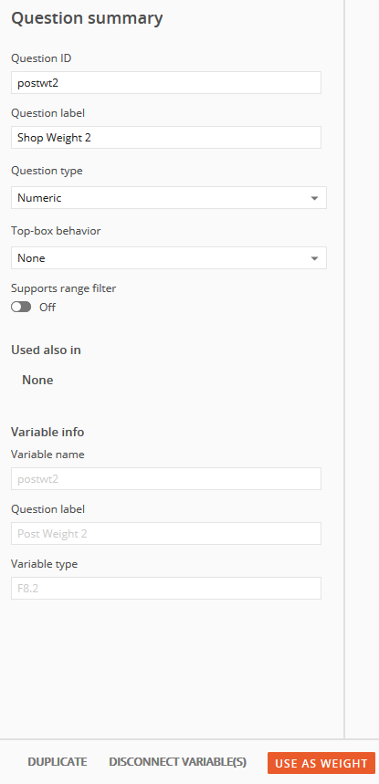Click the Question ID field containing postwt2
The width and height of the screenshot is (379, 784).
pos(166,82)
